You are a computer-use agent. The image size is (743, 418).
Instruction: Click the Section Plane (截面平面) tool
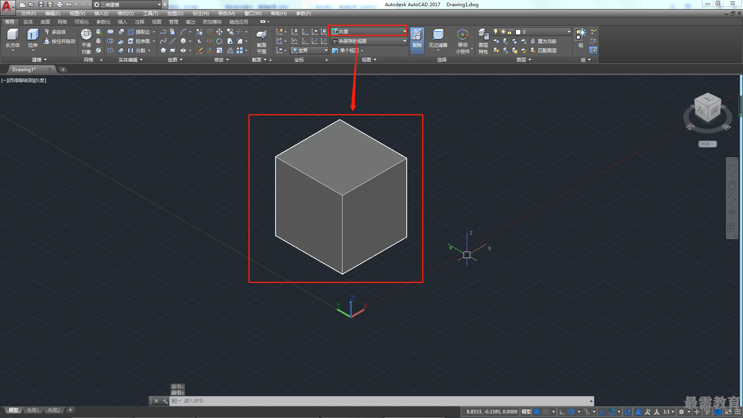[262, 41]
